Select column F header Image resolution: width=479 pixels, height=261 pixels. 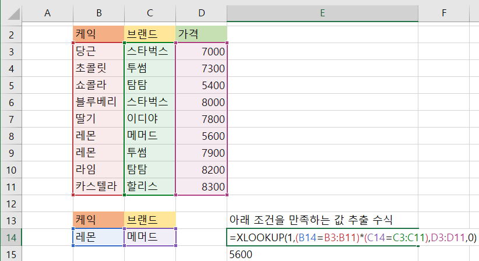(443, 13)
